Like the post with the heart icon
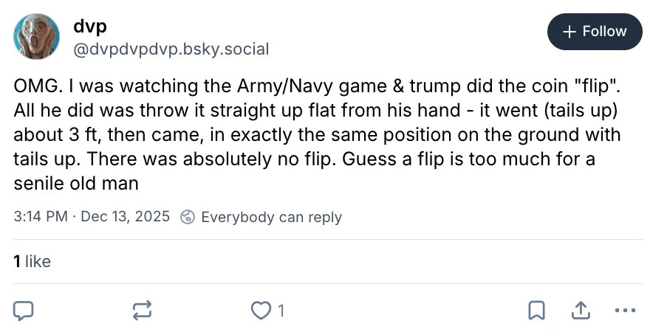The image size is (653, 335). tap(261, 311)
